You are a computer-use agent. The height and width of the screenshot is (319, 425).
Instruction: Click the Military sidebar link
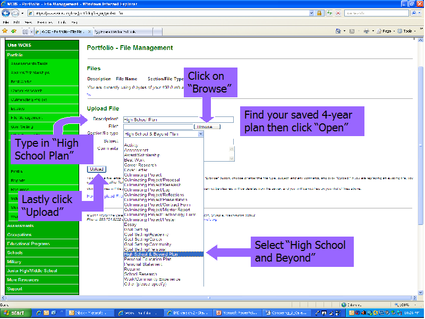pos(14,262)
